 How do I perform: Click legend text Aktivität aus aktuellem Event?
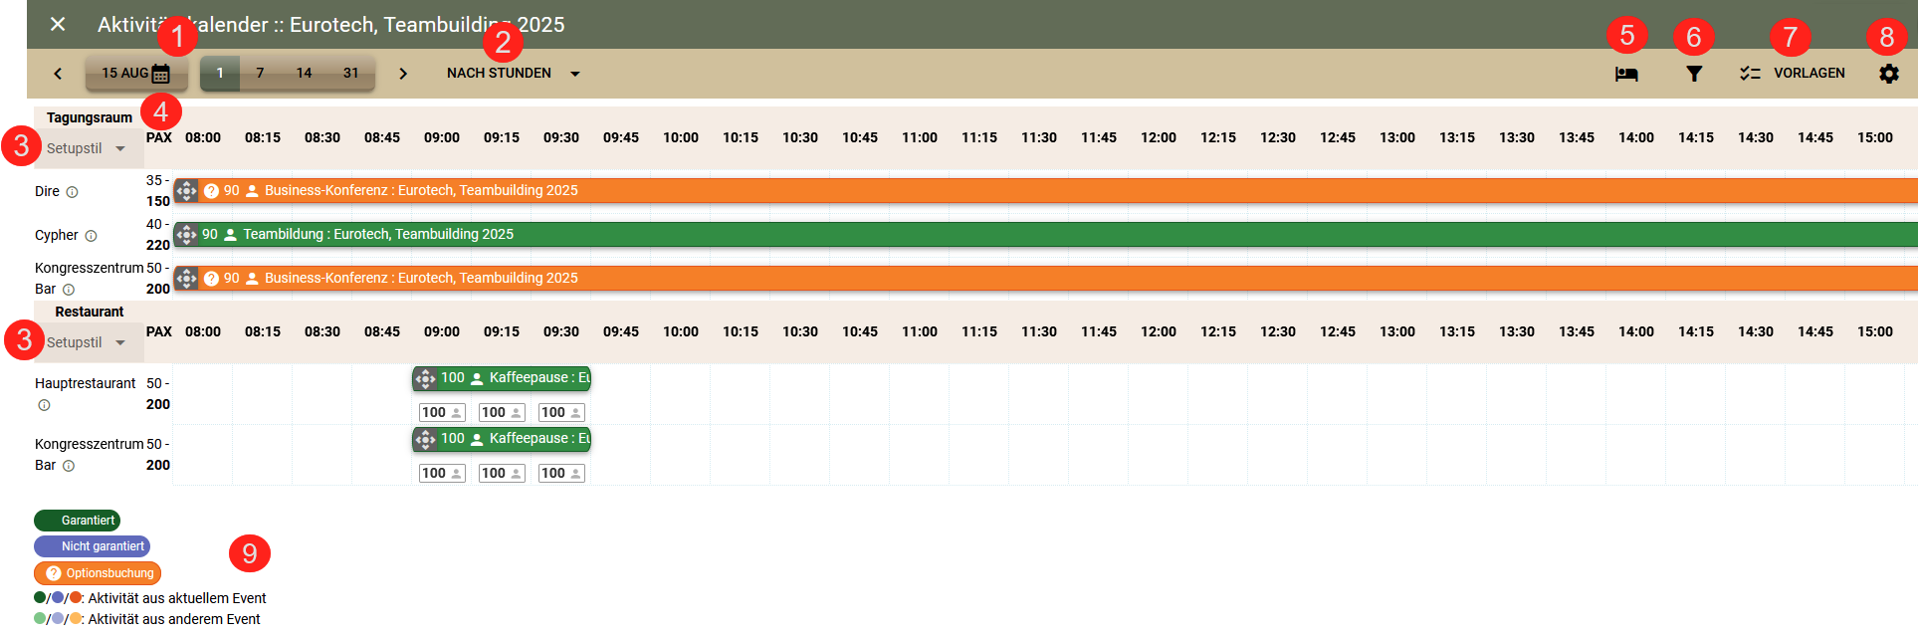point(177,598)
